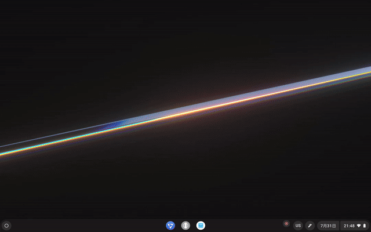Expand quick settings from the status area pill
This screenshot has width=371, height=232.
[x=355, y=225]
